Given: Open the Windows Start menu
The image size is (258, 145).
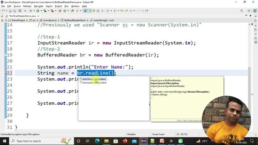Looking at the screenshot, I should point(4,141).
